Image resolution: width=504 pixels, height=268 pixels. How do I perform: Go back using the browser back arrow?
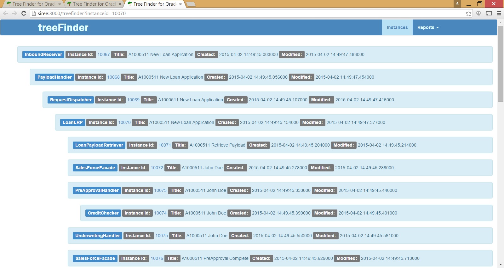(5, 13)
